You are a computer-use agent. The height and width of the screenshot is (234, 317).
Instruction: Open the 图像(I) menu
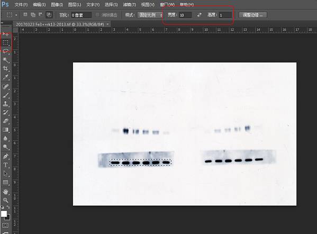57,4
